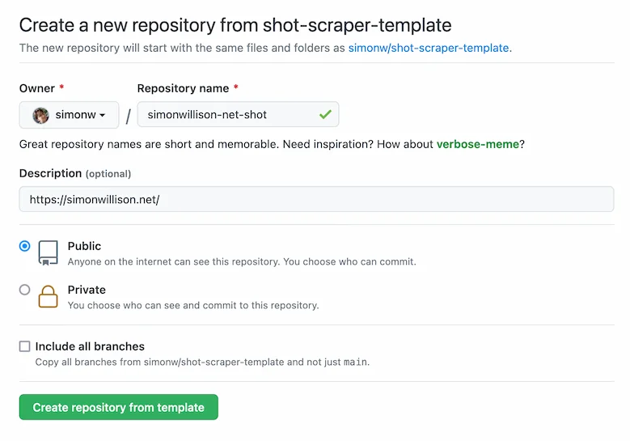The height and width of the screenshot is (441, 630).
Task: Focus the Description text field
Action: point(316,199)
